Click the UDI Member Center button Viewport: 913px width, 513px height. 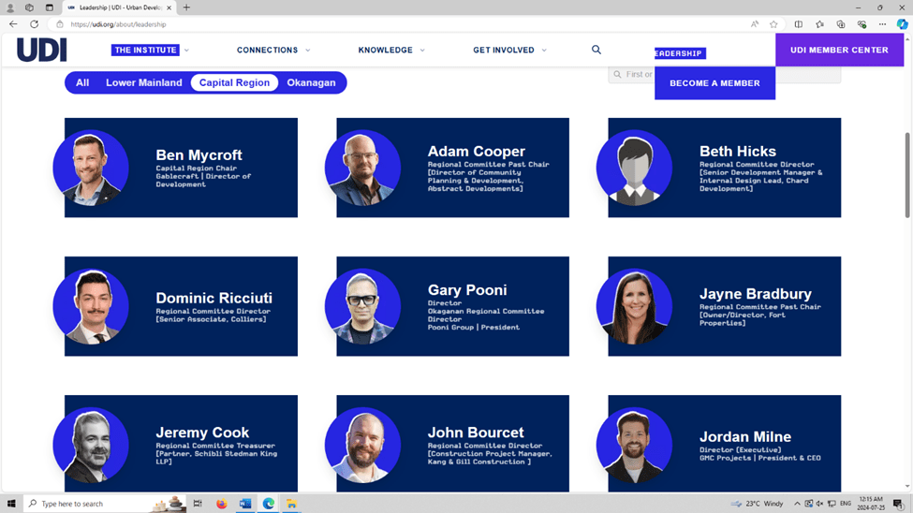click(839, 51)
